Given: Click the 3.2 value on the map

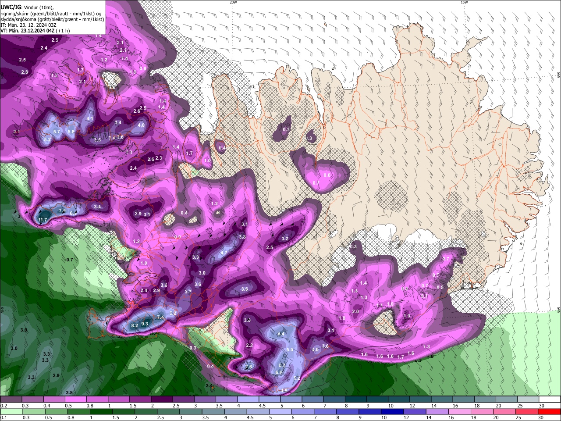Looking at the screenshot, I should (285, 239).
